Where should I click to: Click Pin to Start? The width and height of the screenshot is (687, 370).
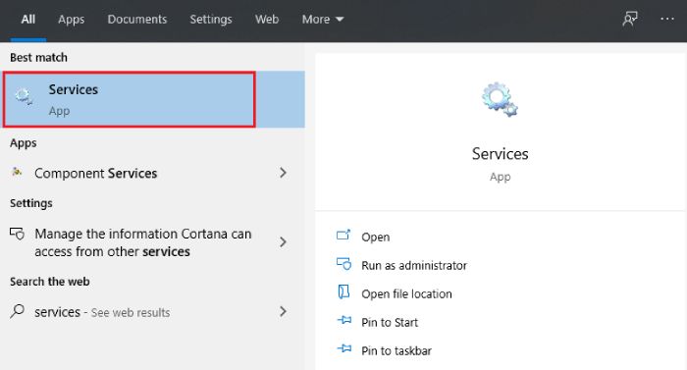point(390,323)
